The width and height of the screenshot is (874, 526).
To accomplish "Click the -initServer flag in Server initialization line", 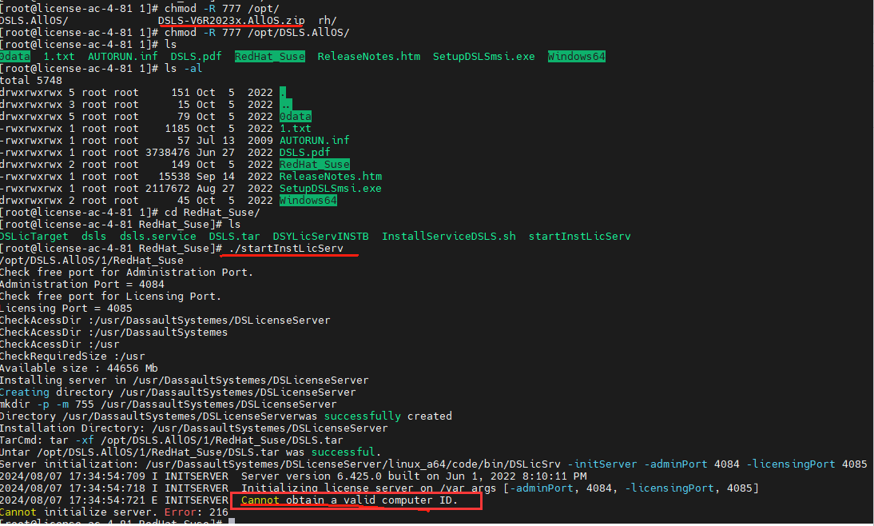I will 602,464.
